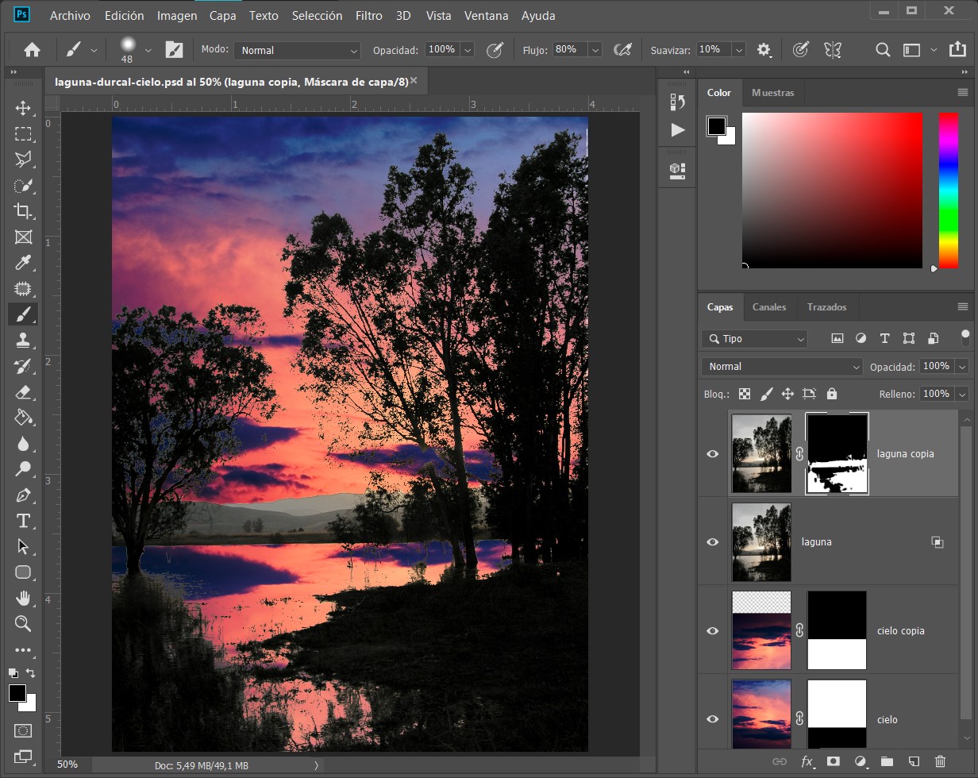Click the hue spectrum slider
978x778 pixels.
pos(948,191)
